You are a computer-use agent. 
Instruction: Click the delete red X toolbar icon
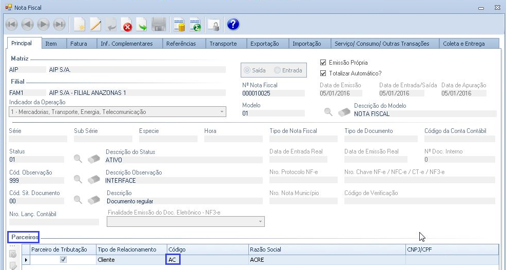[127, 24]
